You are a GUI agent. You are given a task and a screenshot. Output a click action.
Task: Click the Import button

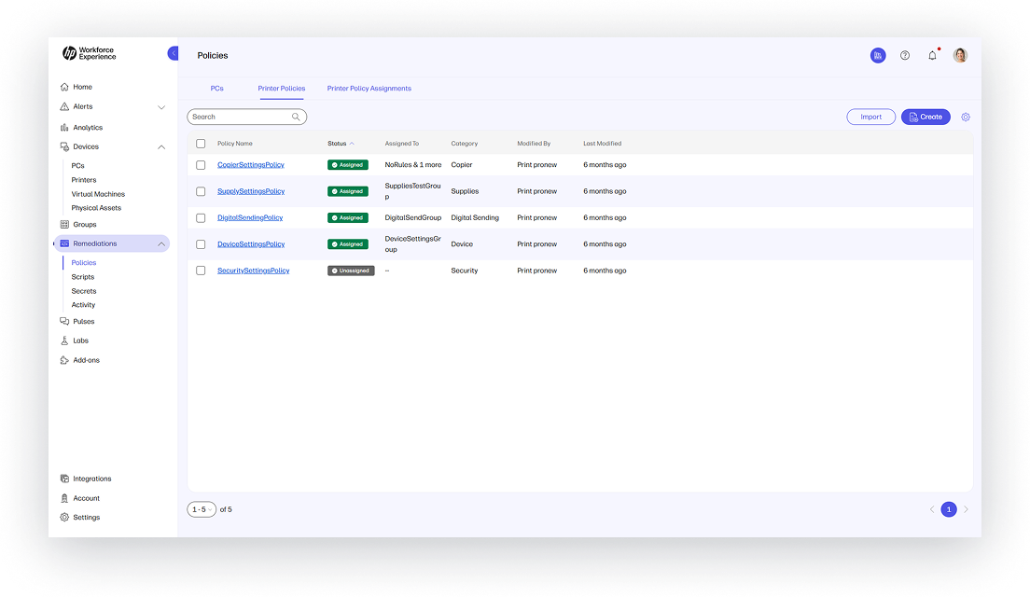pos(870,116)
